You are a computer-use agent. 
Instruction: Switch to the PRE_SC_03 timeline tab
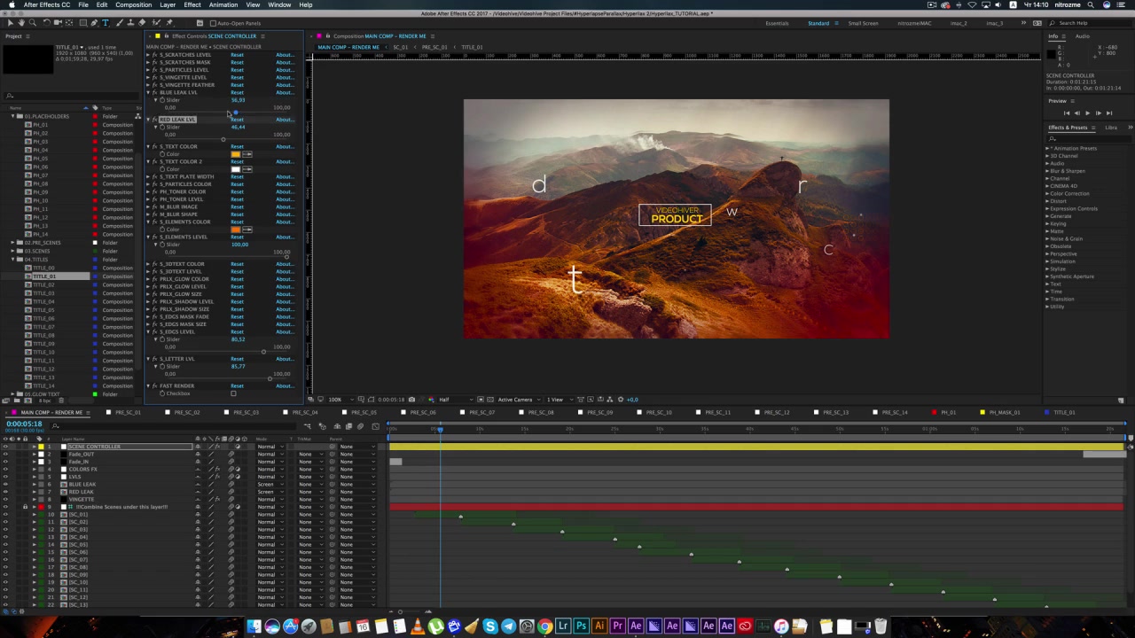coord(246,412)
